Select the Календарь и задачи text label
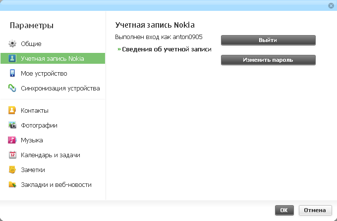 pos(50,155)
